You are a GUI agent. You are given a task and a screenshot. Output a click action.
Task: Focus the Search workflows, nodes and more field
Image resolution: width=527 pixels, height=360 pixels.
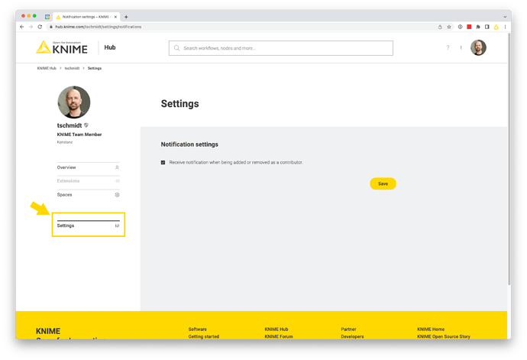[280, 48]
